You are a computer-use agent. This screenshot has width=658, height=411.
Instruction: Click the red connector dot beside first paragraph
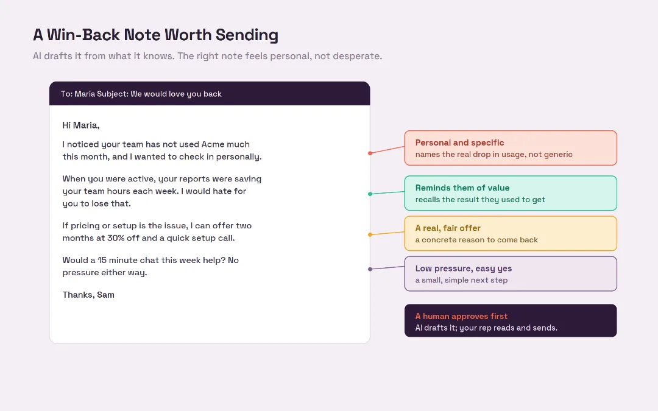370,153
